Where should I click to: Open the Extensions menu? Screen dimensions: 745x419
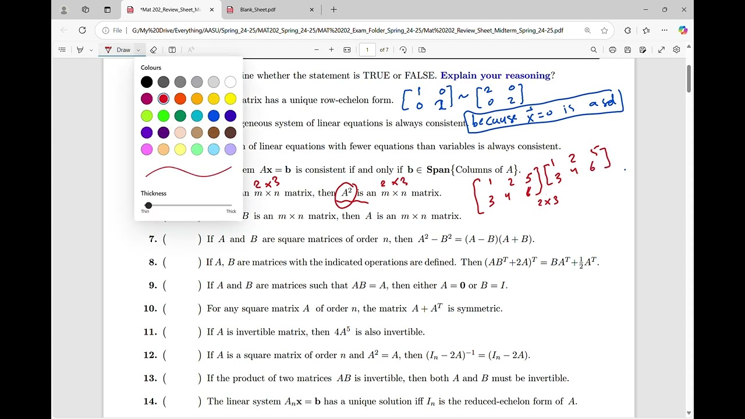tap(627, 30)
